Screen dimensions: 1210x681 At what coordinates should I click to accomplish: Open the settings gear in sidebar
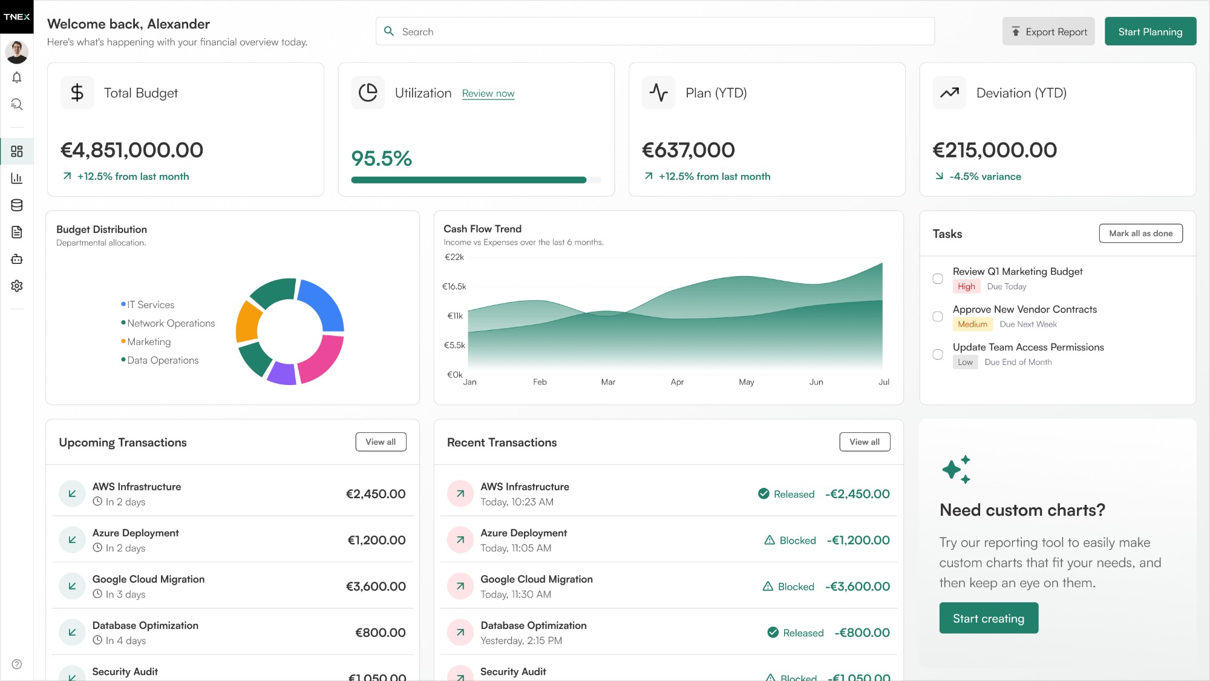pyautogui.click(x=17, y=286)
